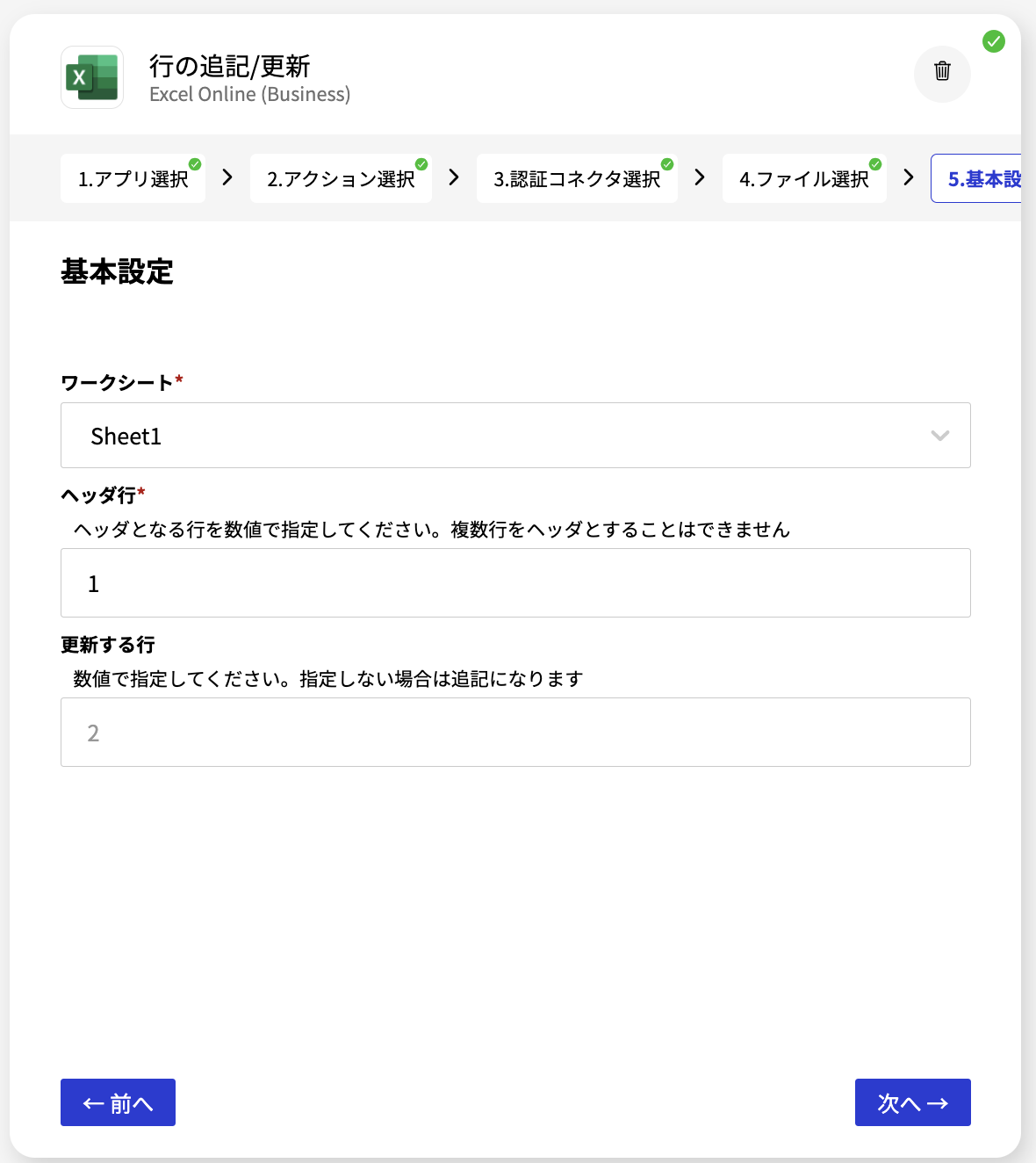The image size is (1036, 1163).
Task: Click the 行の追記/更新 title text
Action: click(x=230, y=66)
